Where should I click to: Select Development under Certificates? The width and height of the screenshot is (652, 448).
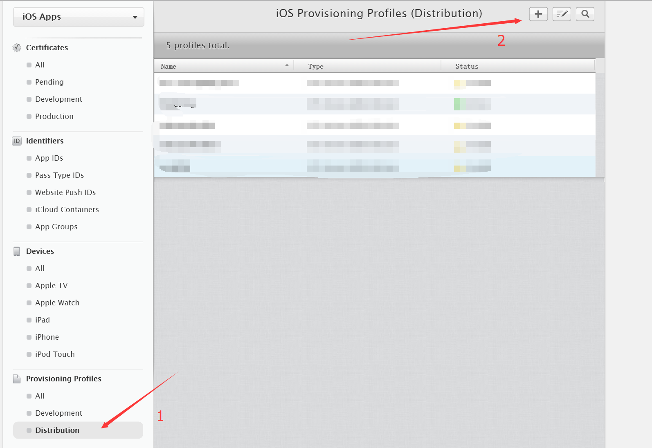(58, 99)
